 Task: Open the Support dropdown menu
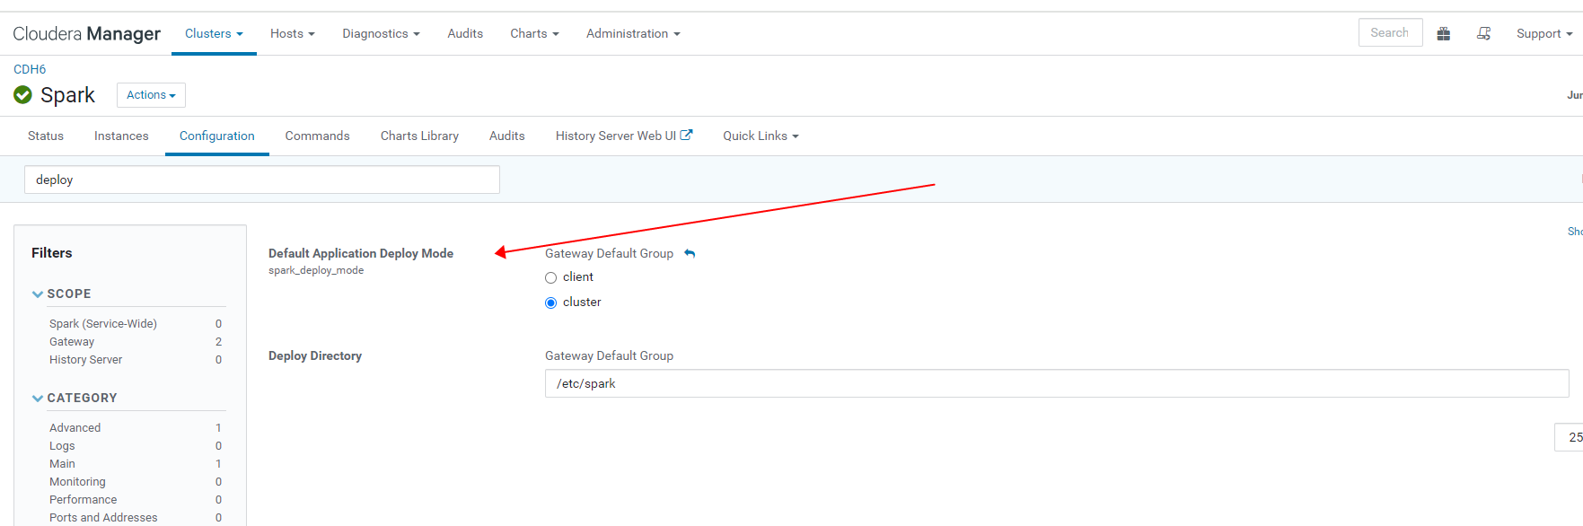coord(1544,33)
